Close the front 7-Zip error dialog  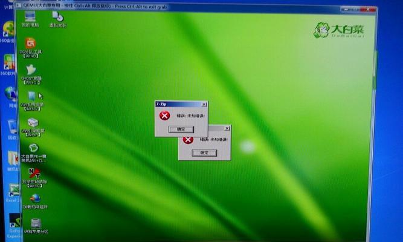click(204, 104)
